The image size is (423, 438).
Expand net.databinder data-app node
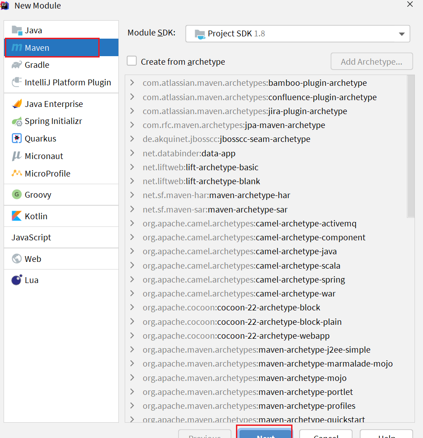click(132, 153)
